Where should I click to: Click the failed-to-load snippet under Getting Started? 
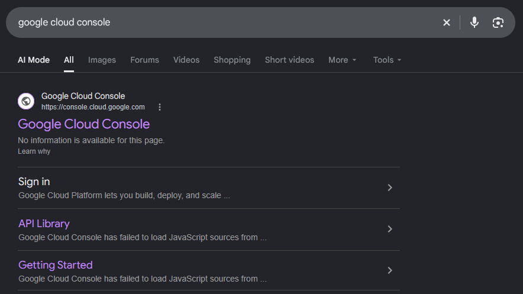143,279
